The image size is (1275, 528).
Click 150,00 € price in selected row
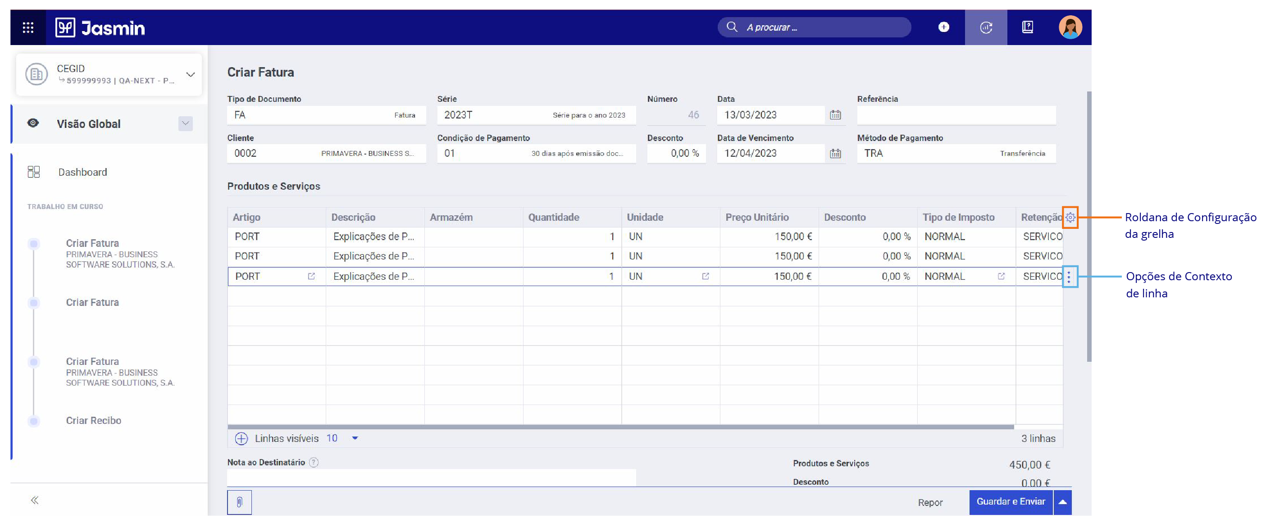point(792,277)
